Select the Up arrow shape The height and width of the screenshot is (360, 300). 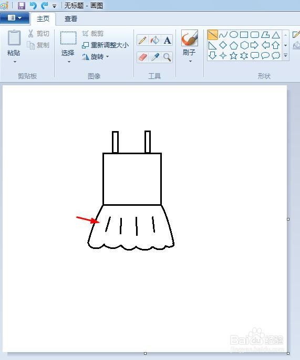coord(276,45)
